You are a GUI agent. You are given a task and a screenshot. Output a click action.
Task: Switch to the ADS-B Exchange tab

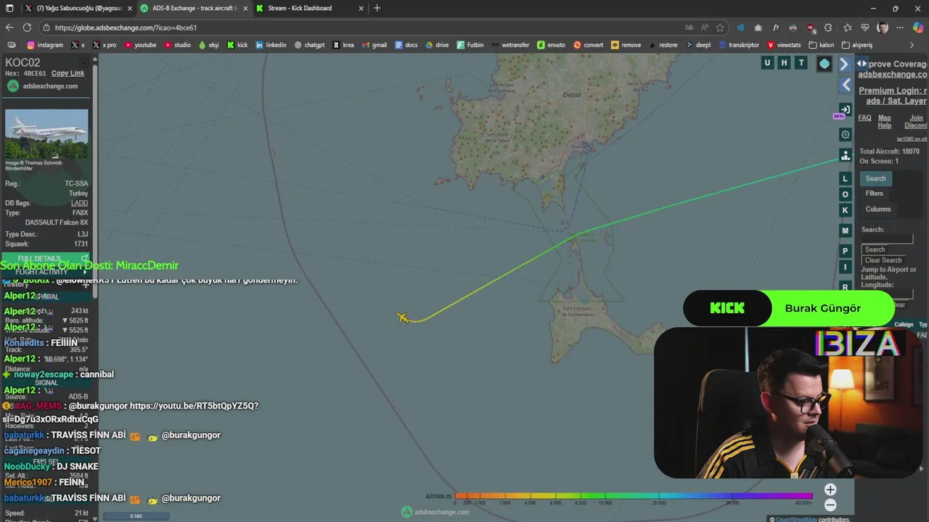coord(193,8)
